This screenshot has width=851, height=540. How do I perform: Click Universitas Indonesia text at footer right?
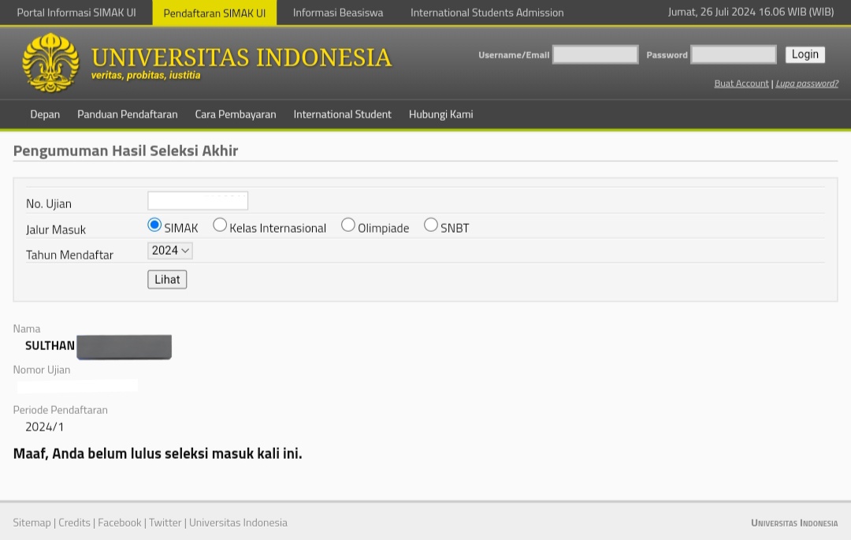click(x=794, y=523)
